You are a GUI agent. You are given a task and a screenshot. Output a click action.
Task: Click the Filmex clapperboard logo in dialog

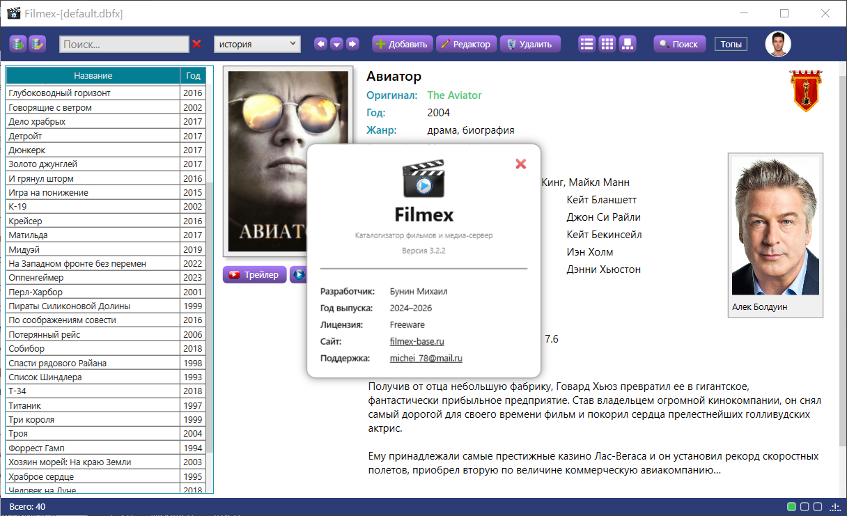[423, 179]
